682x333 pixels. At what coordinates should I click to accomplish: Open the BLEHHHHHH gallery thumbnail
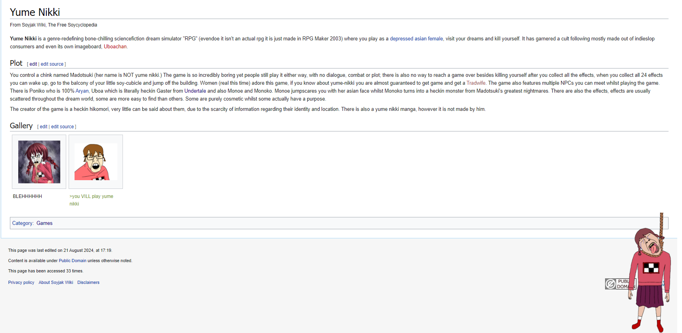pyautogui.click(x=39, y=162)
